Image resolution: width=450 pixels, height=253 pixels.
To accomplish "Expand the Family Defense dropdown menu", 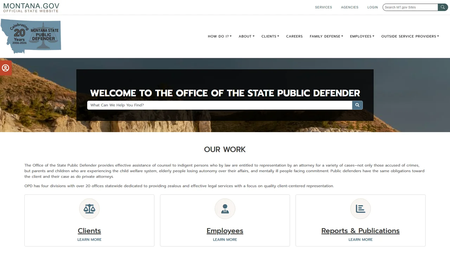I will 326,36.
